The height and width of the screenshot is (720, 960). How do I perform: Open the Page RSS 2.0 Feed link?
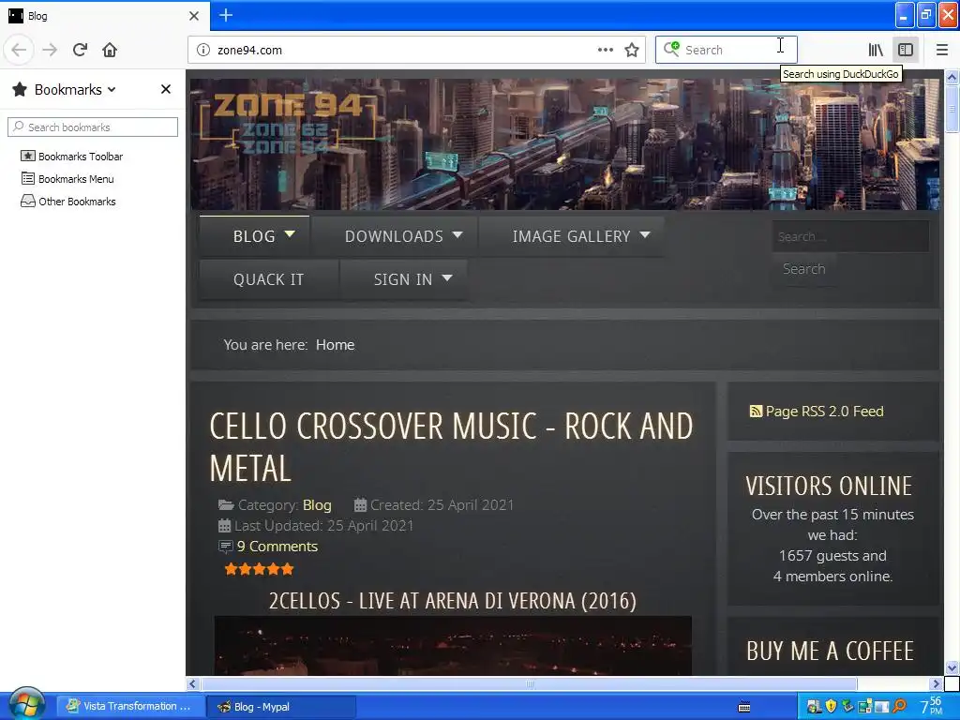pos(824,412)
